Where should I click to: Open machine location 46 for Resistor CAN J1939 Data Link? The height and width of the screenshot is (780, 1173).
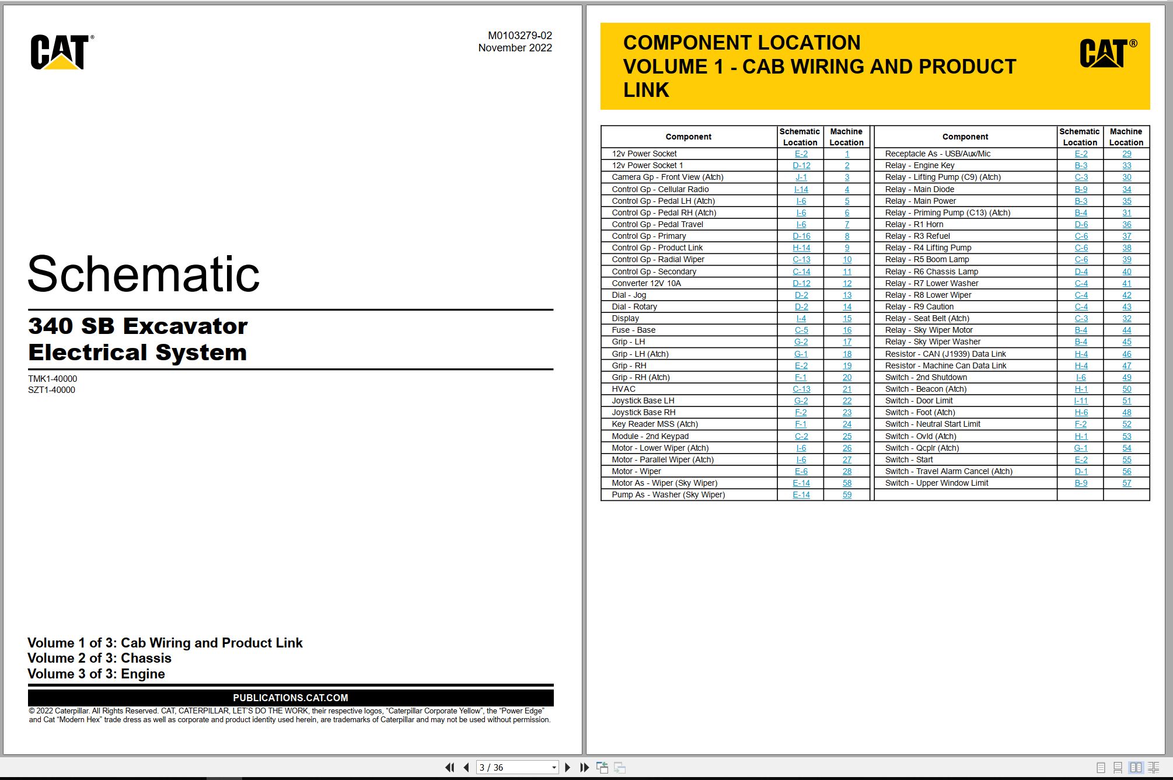coord(1126,354)
